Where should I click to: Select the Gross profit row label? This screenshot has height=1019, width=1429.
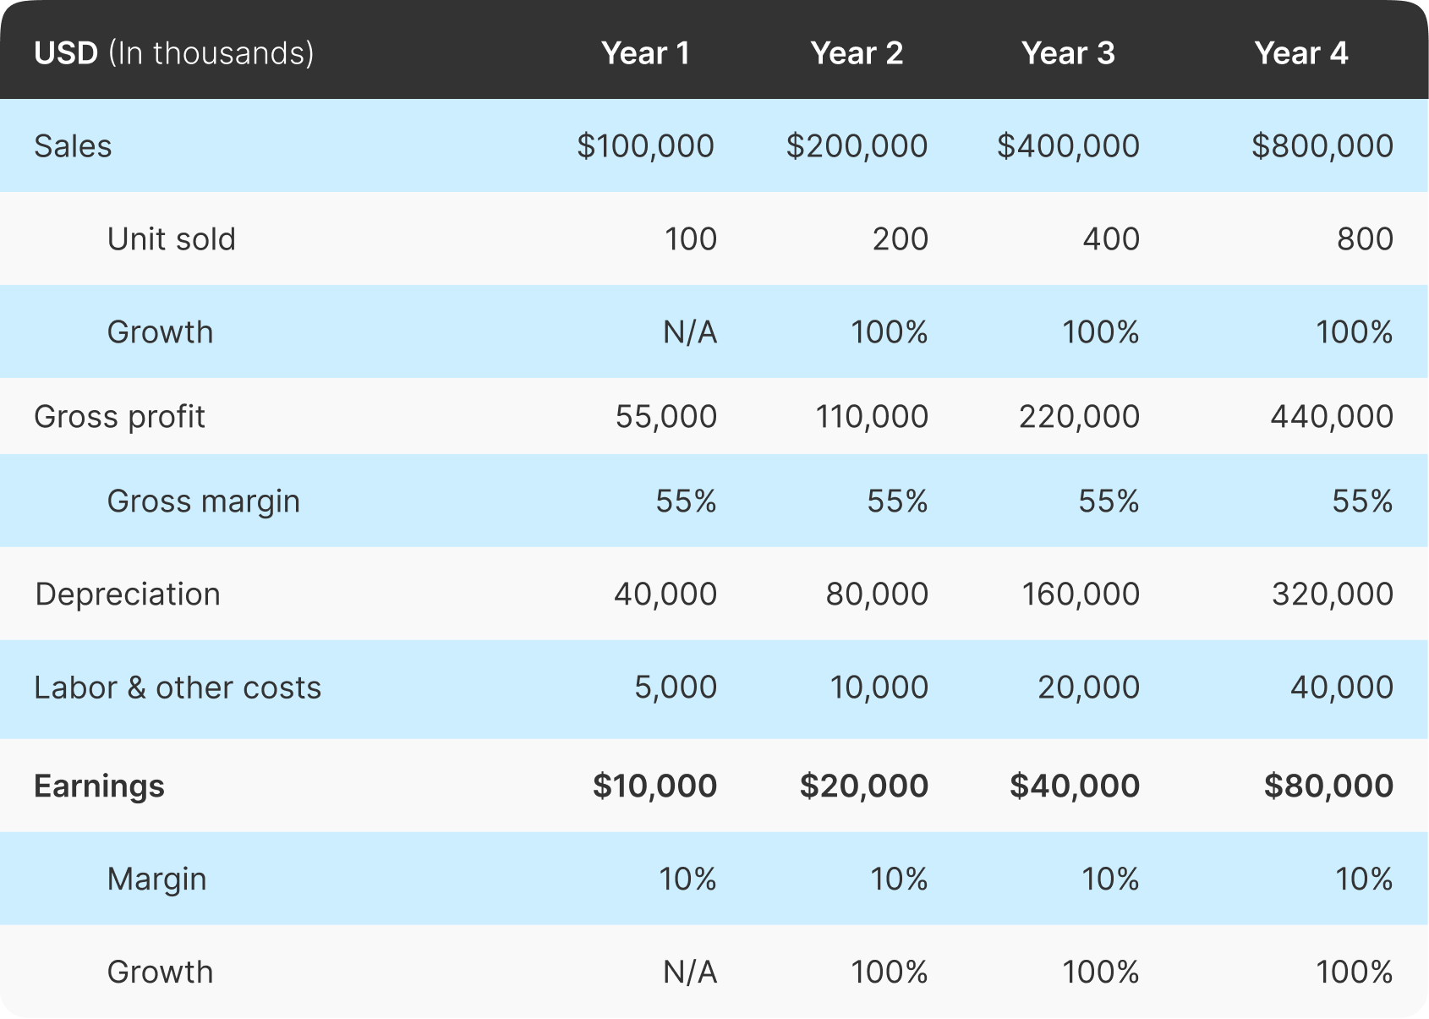tap(119, 417)
